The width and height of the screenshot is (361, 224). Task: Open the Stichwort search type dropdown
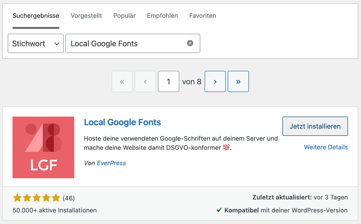click(x=36, y=43)
